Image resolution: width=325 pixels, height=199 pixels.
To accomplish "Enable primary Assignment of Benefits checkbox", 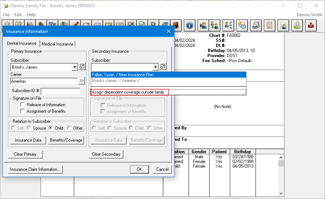I will [22, 111].
